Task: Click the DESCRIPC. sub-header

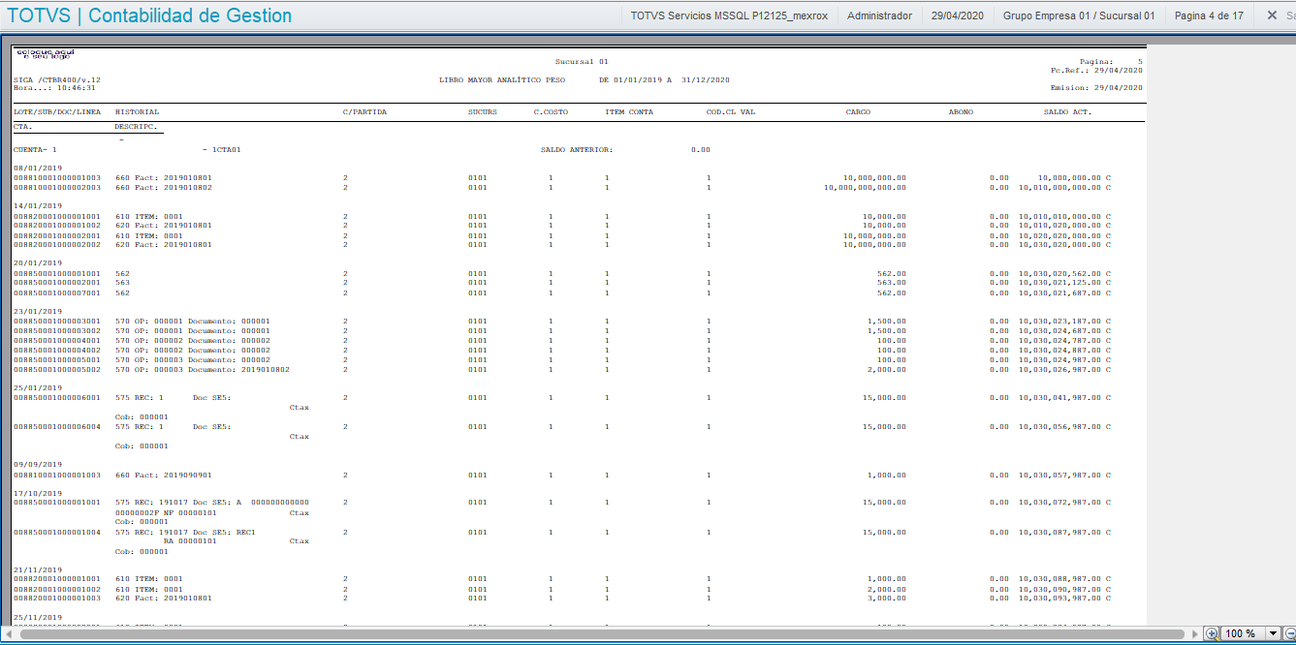Action: (137, 126)
